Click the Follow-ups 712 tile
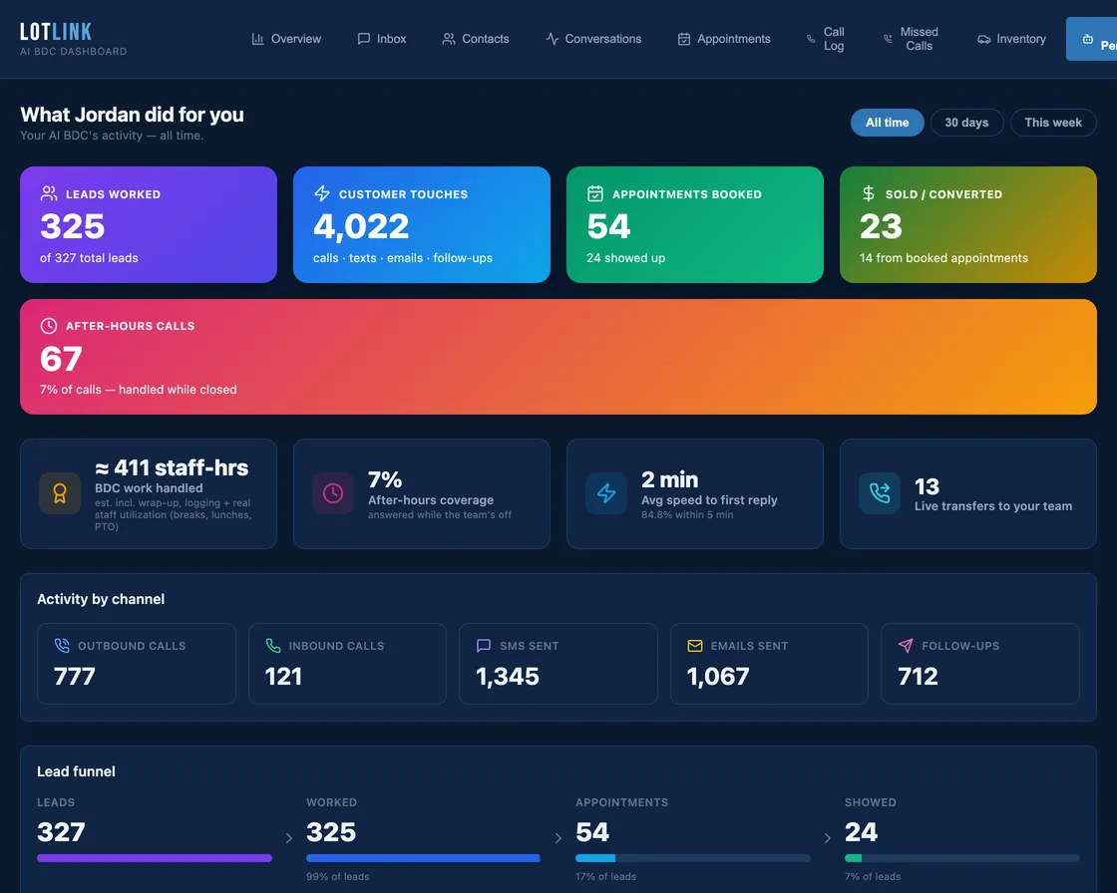Screen dimensions: 1117x893 (x=979, y=664)
